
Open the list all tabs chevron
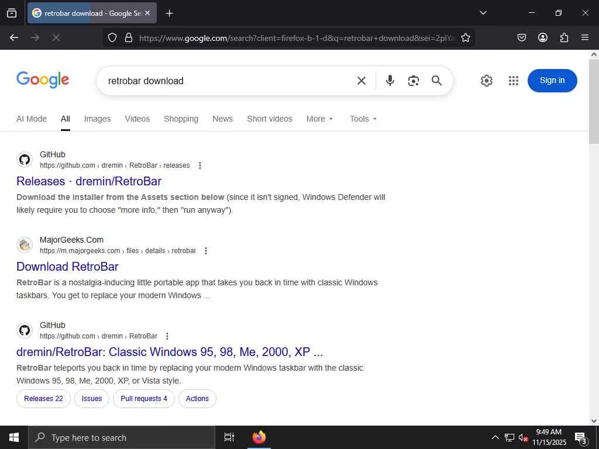pos(483,13)
